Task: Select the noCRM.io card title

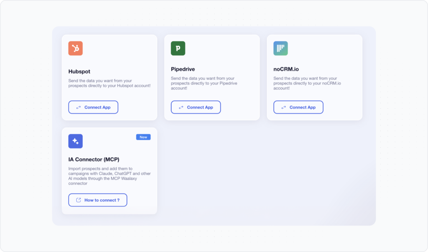Action: [x=286, y=69]
